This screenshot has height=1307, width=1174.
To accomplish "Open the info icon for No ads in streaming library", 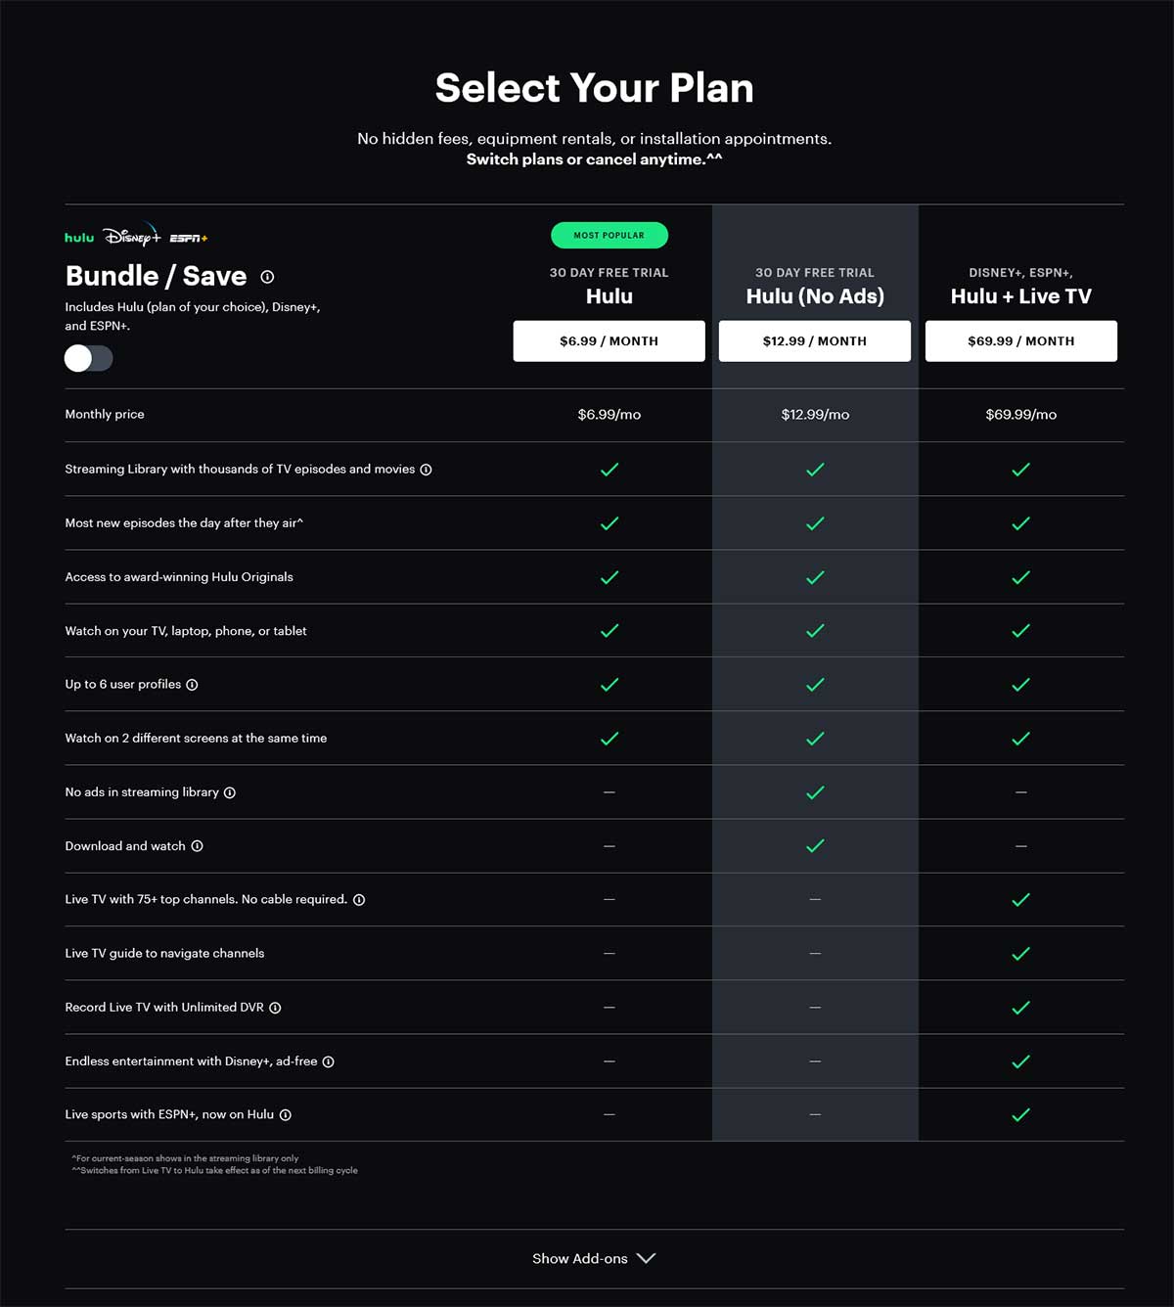I will 230,792.
